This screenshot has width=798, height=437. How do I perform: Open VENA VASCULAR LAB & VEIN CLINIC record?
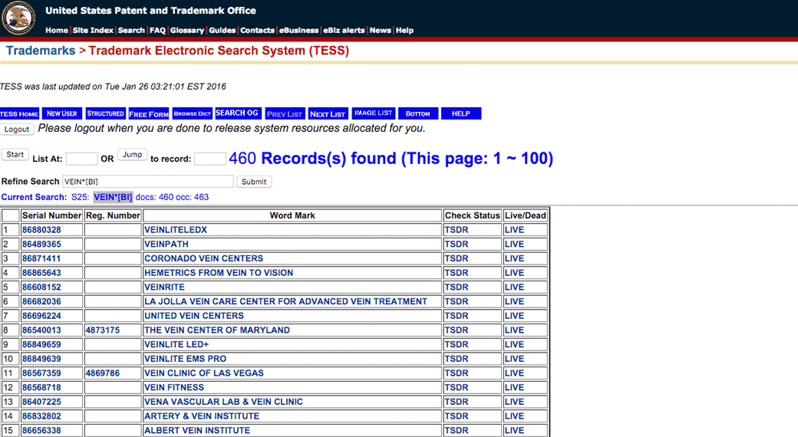(x=223, y=402)
